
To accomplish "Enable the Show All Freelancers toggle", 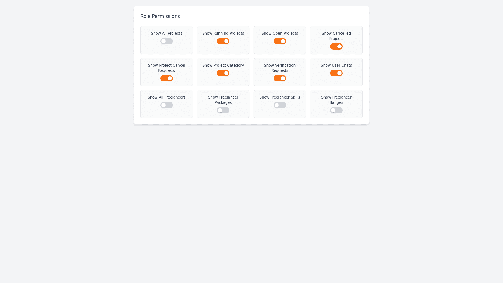I will (167, 105).
